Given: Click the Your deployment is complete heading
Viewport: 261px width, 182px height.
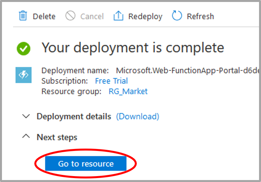Looking at the screenshot, I should tap(132, 48).
